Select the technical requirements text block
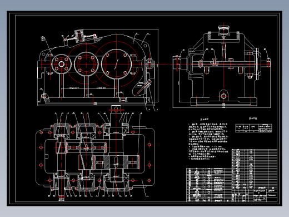The image size is (289, 217). tap(208, 139)
